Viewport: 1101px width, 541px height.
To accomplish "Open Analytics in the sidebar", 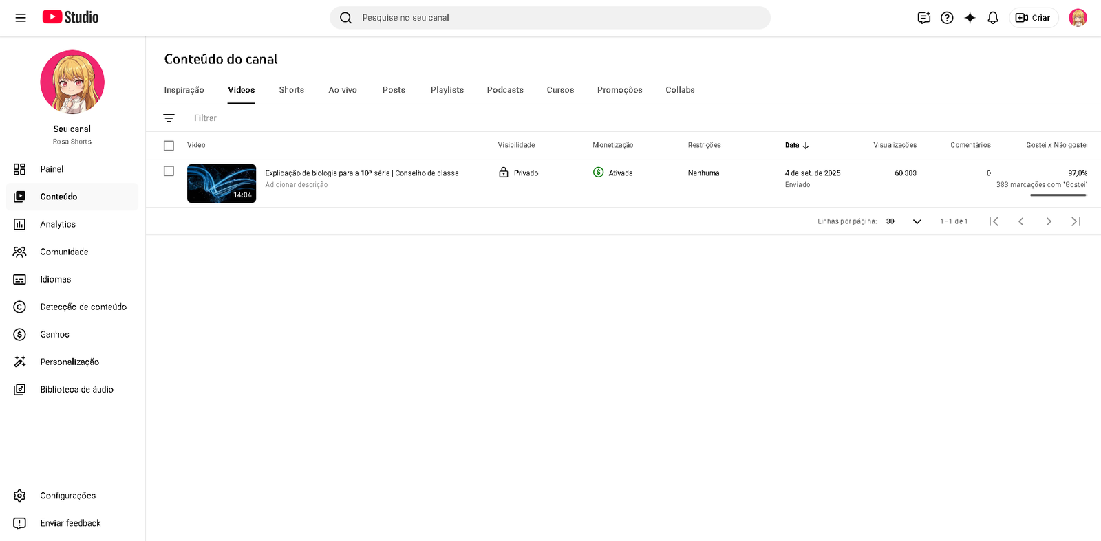I will point(58,224).
